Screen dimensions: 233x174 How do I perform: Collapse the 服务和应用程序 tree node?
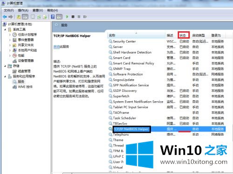pyautogui.click(x=5, y=77)
